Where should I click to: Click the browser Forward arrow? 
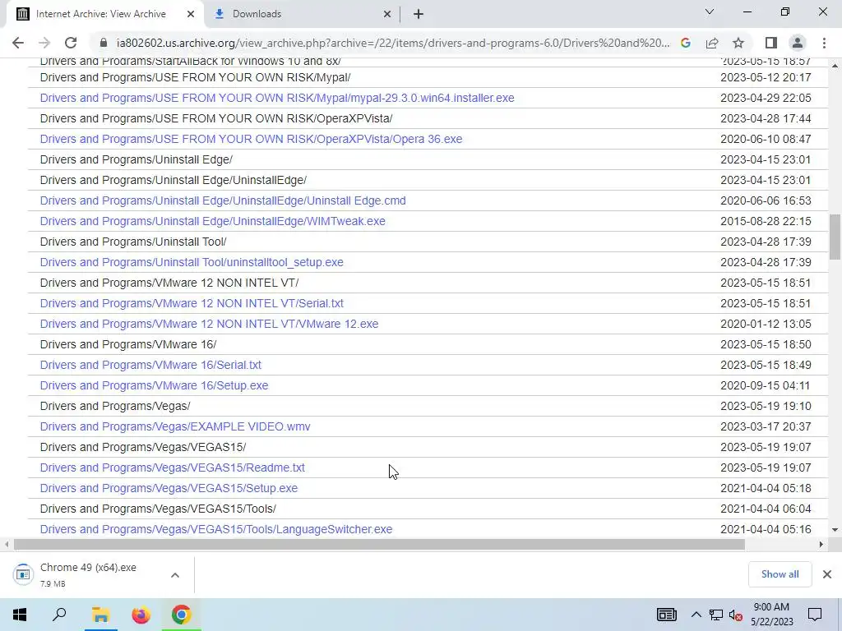(44, 43)
